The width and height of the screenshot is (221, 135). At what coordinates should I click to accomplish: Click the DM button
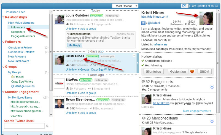coord(204,72)
